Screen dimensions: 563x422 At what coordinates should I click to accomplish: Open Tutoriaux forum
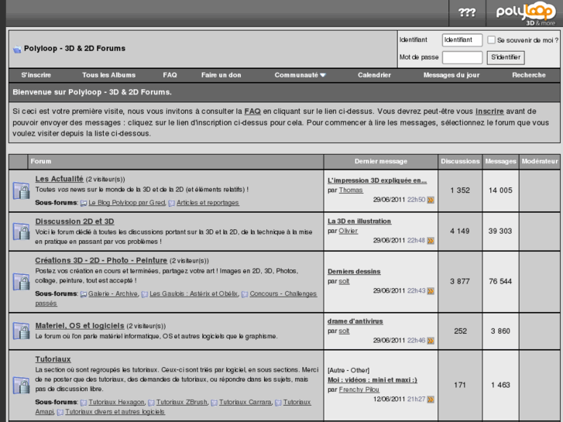tap(53, 359)
